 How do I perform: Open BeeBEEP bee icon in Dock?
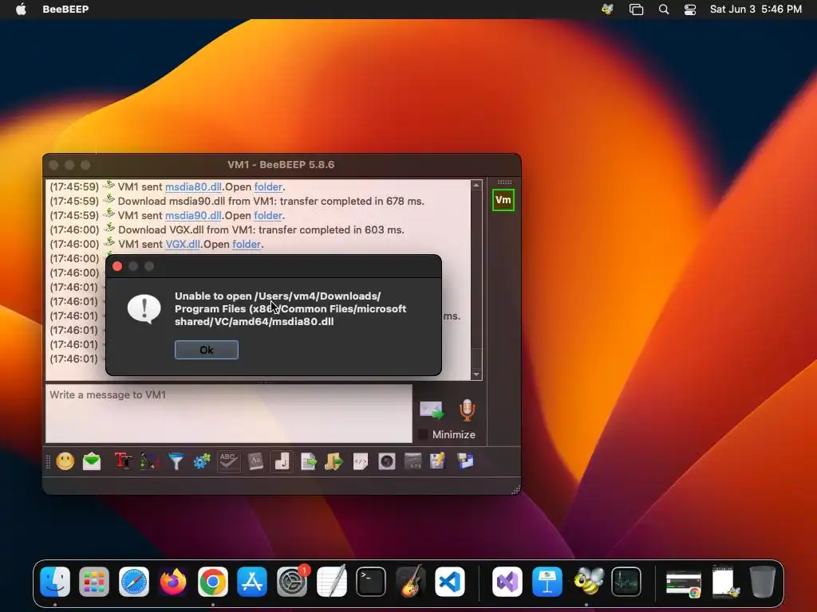click(x=587, y=582)
